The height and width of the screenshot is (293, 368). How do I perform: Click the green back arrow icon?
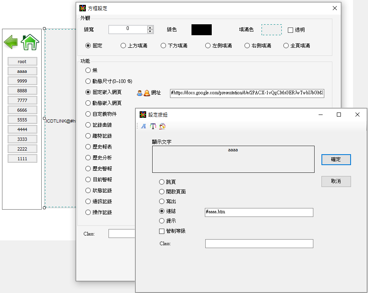click(x=11, y=42)
